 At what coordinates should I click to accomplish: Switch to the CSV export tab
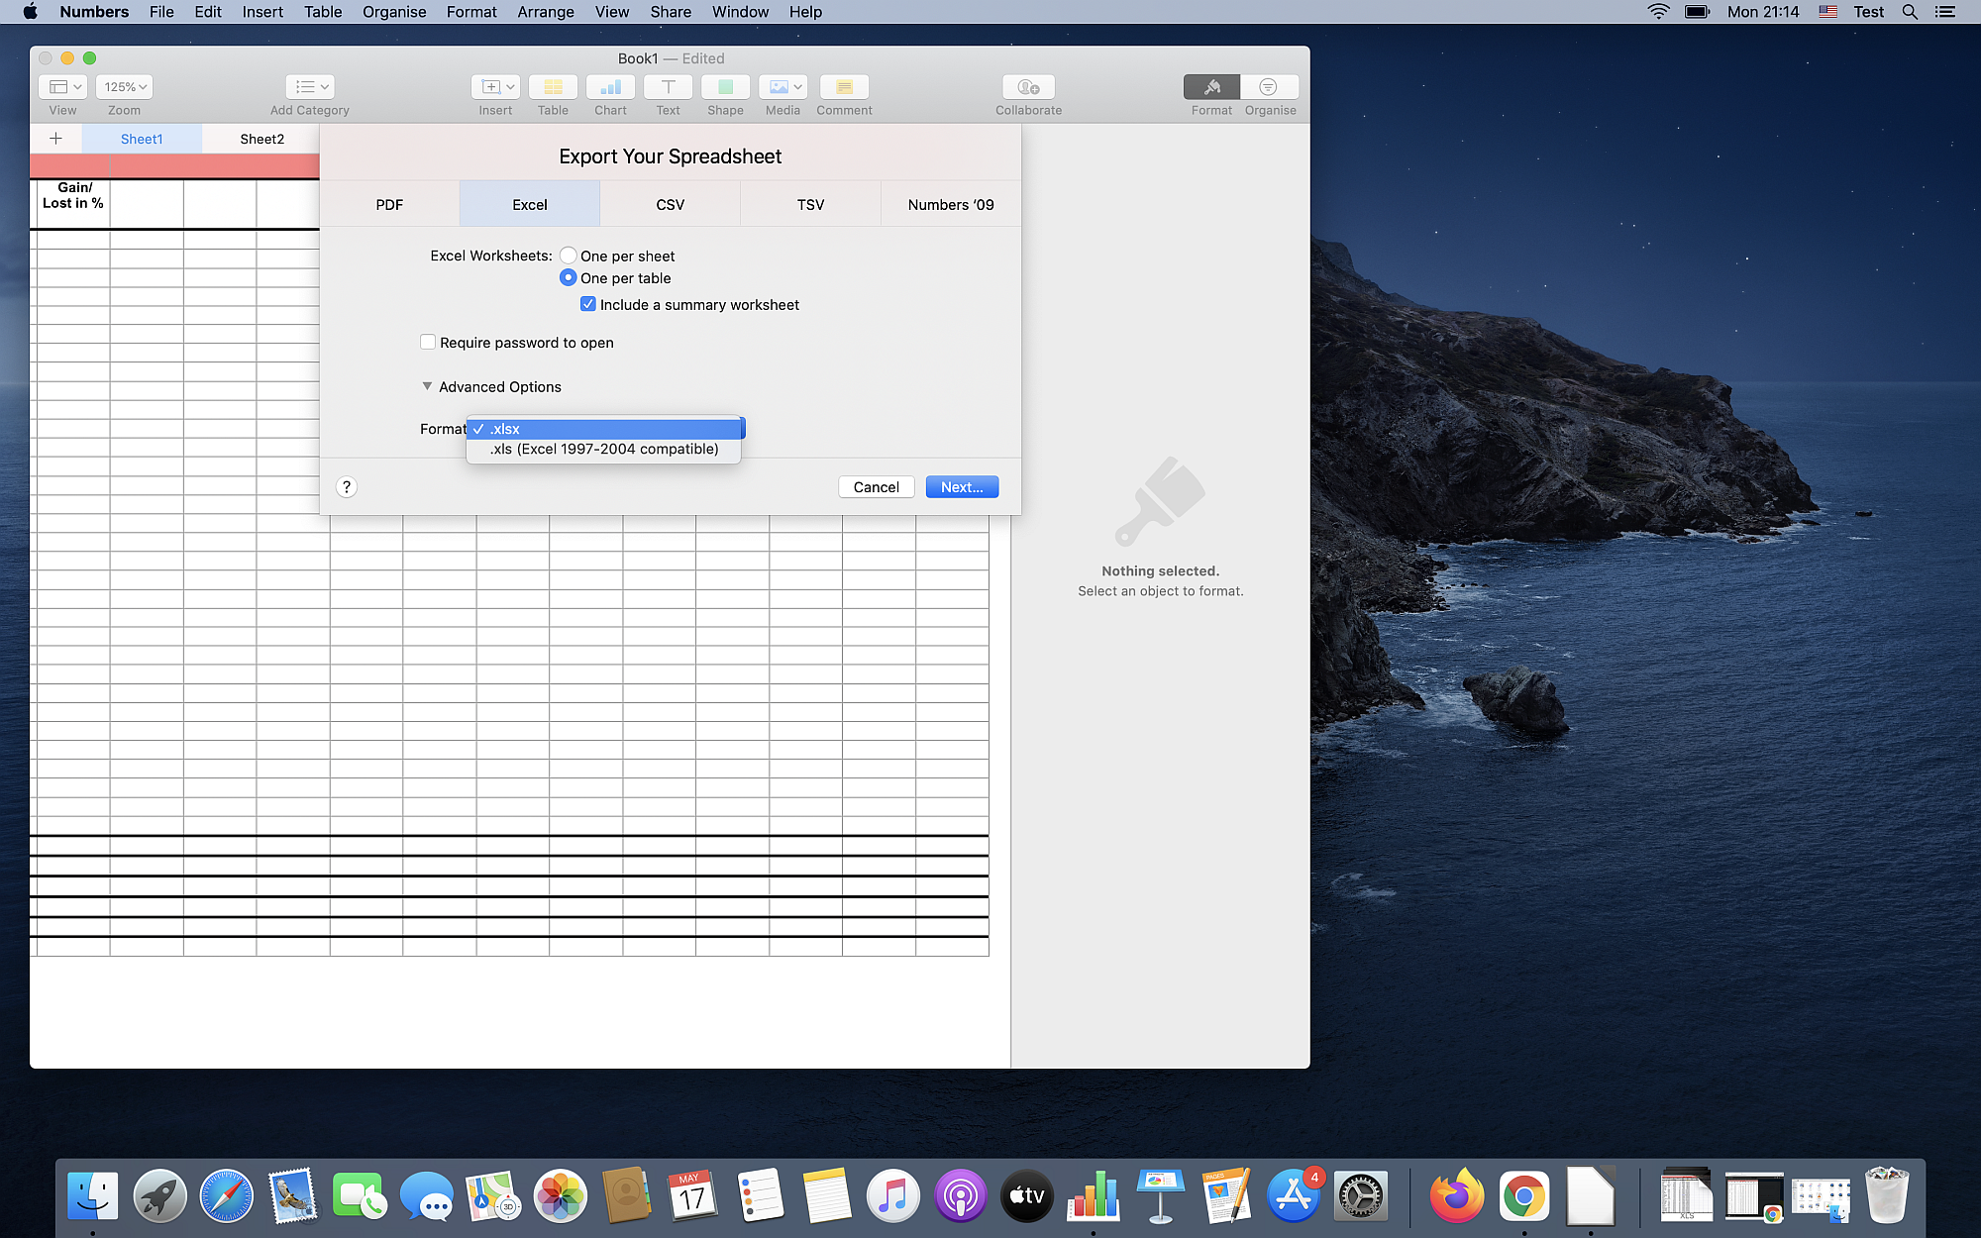click(x=670, y=205)
